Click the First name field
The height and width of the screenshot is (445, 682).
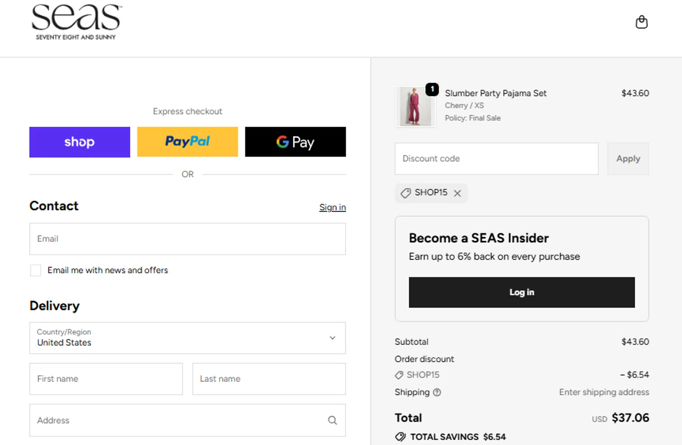click(x=106, y=379)
